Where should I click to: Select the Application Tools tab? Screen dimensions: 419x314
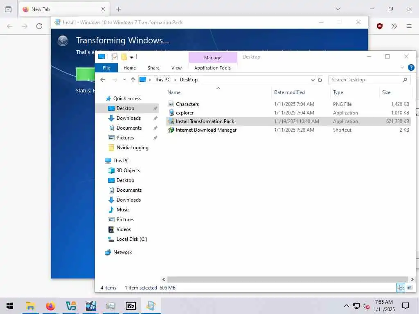point(212,68)
